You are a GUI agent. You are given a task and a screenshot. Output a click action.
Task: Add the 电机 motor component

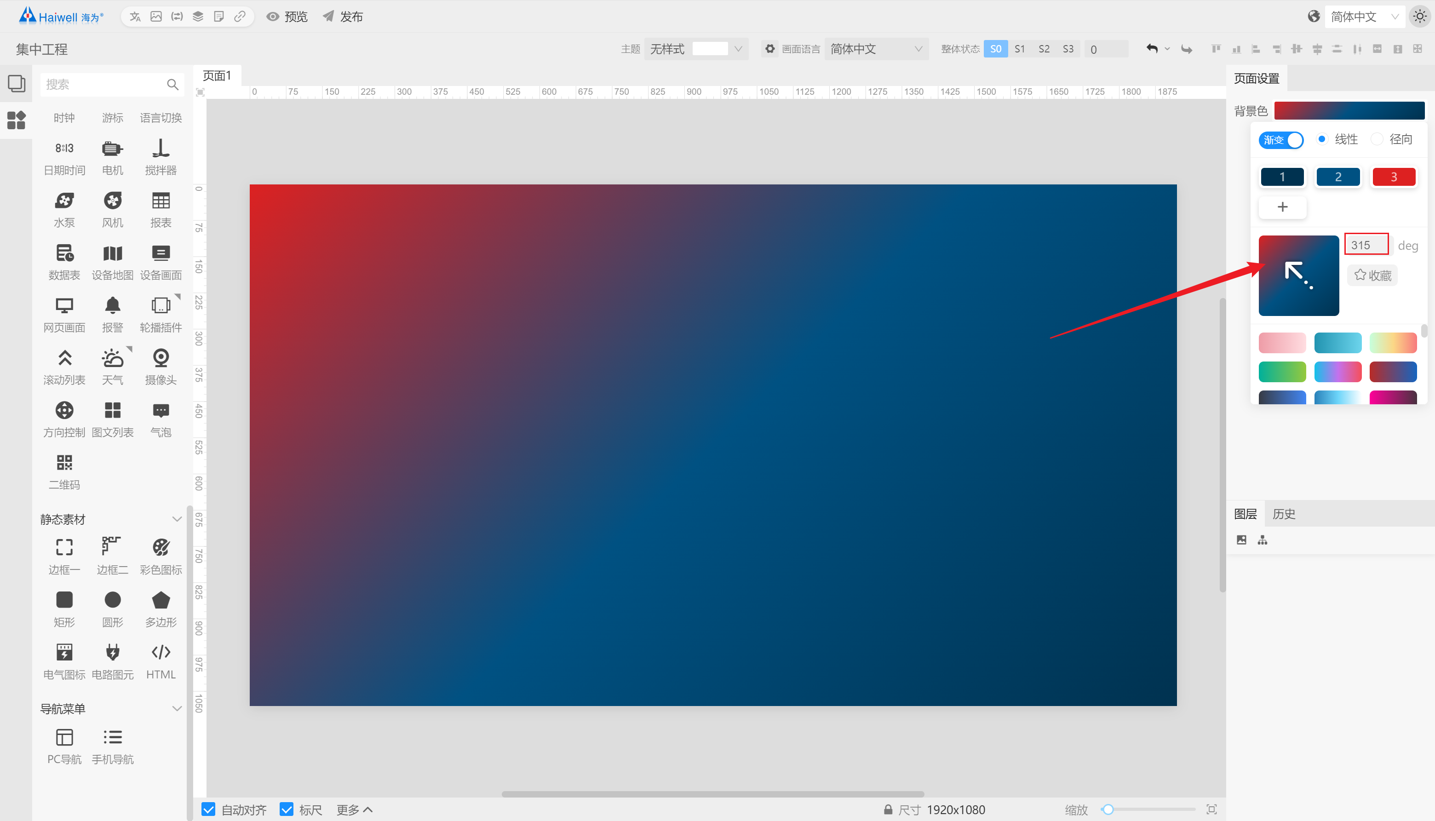point(112,158)
